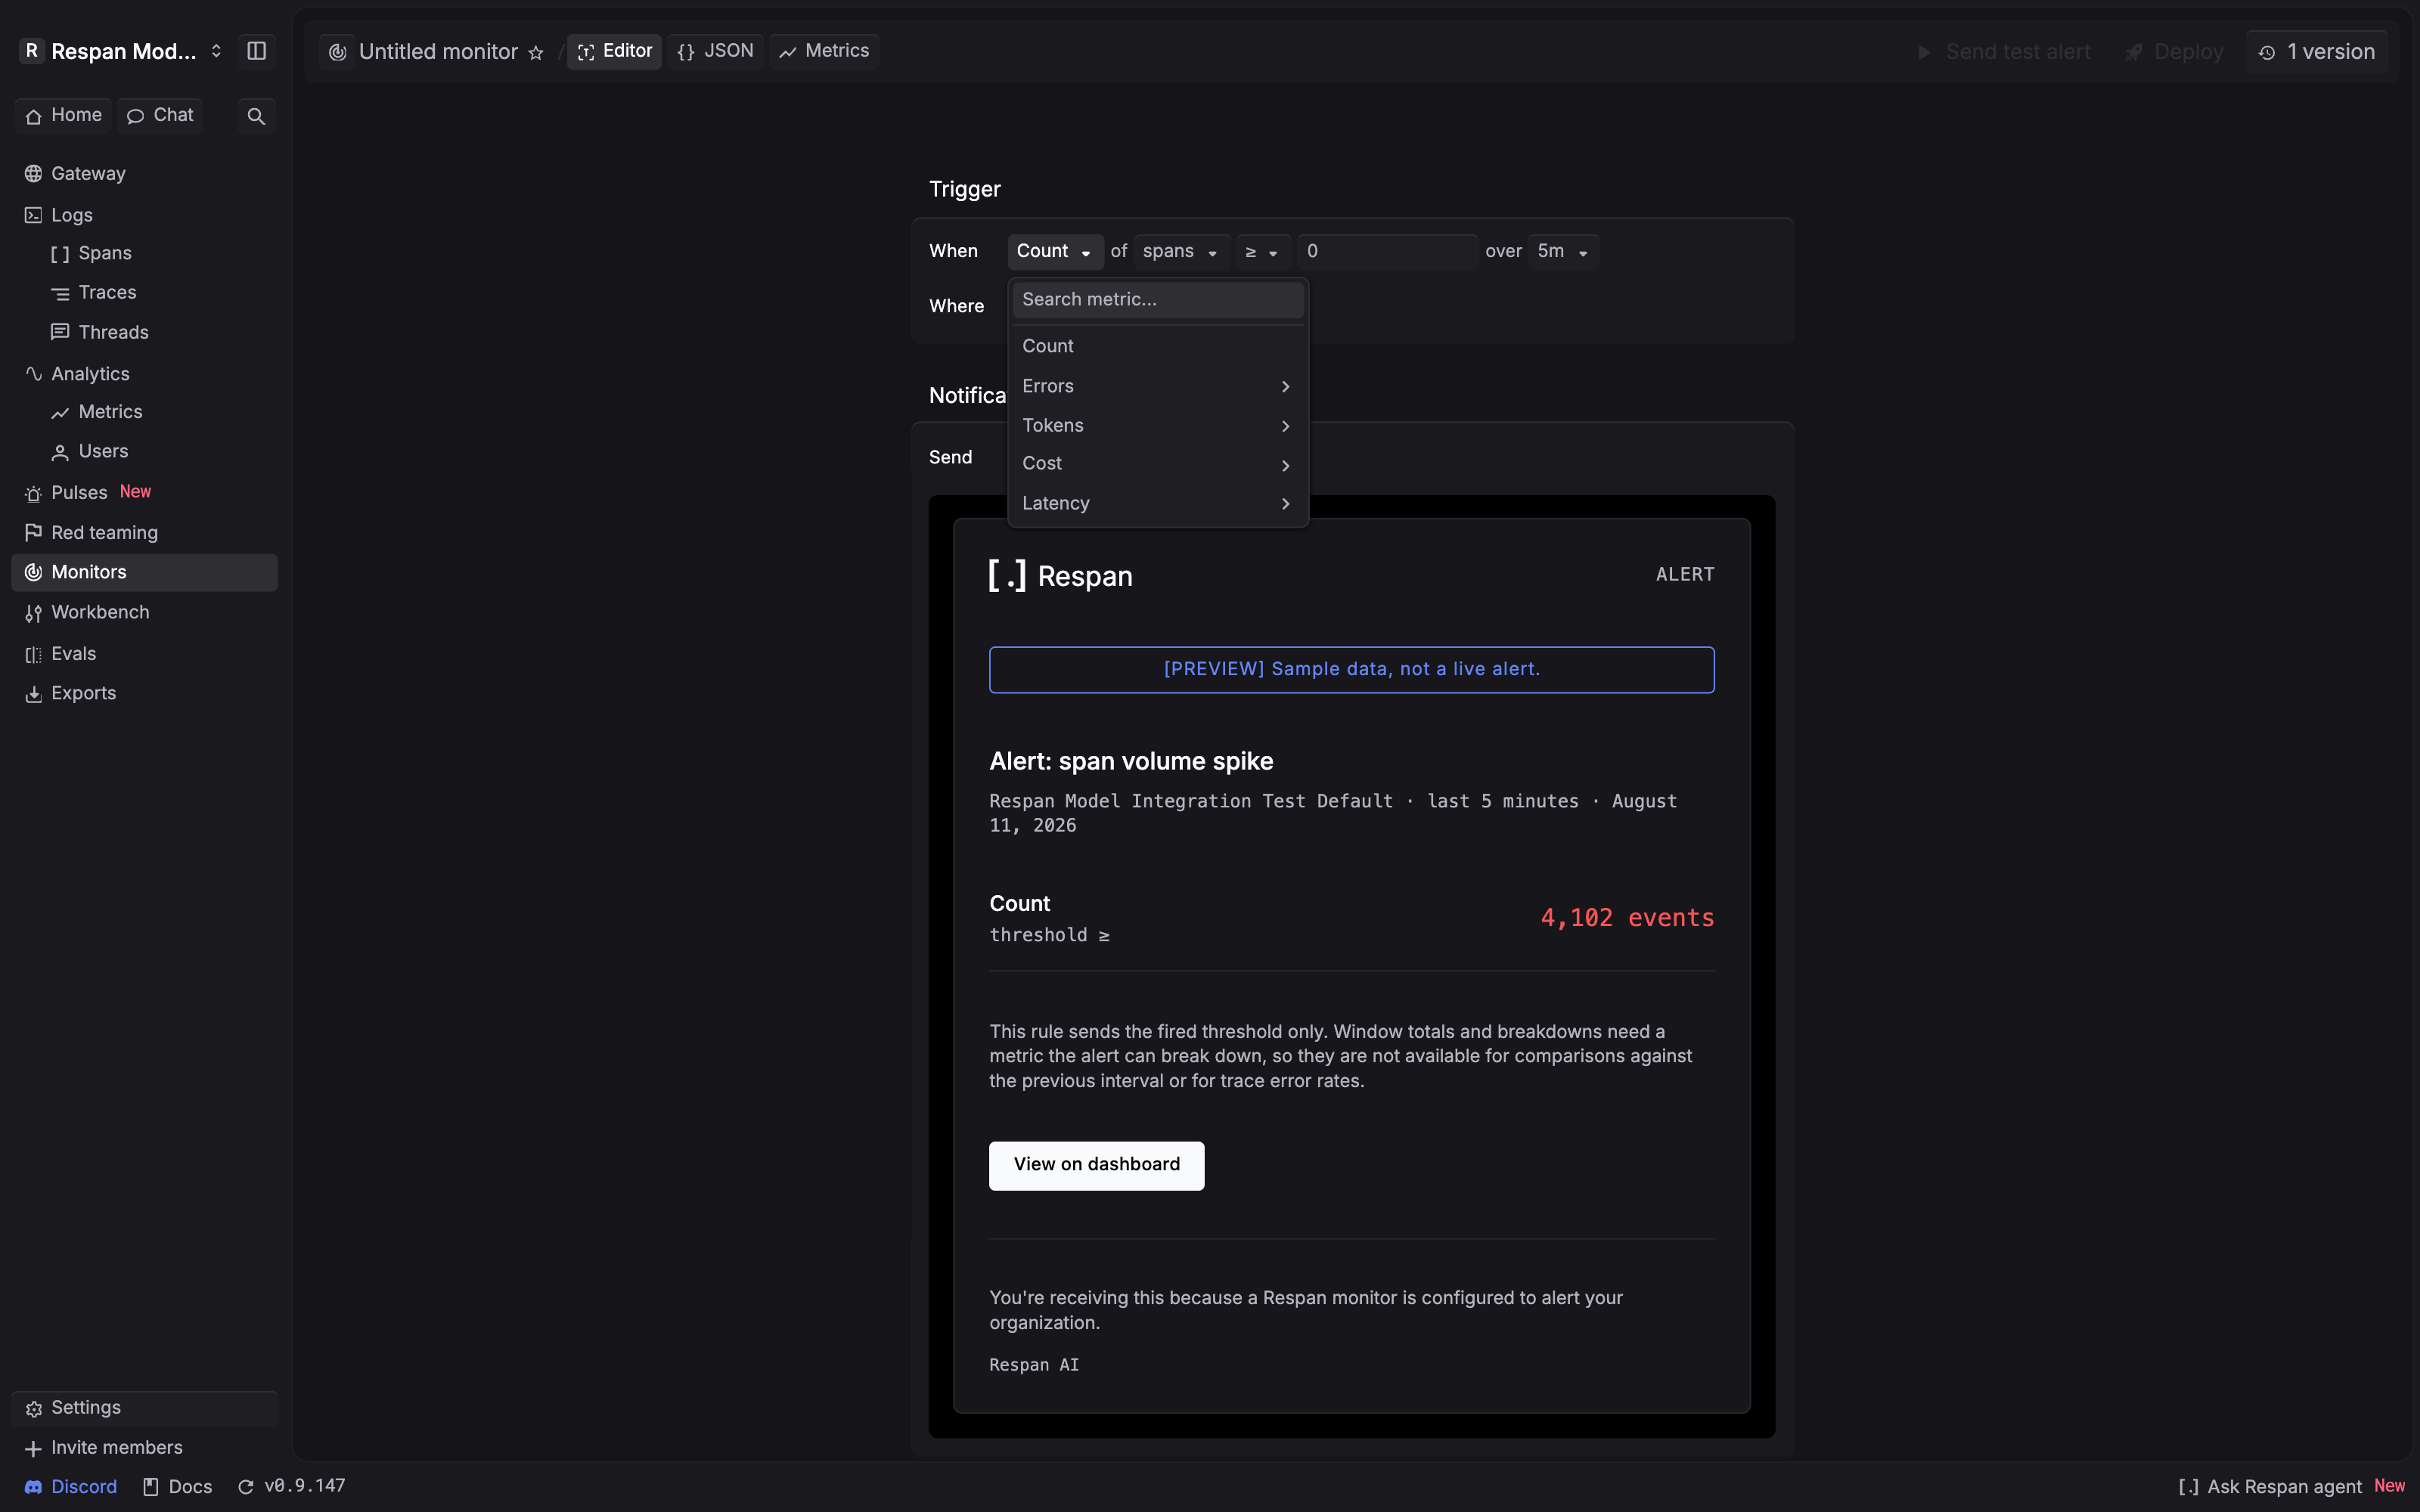
Task: Open the Discord link
Action: click(x=70, y=1487)
